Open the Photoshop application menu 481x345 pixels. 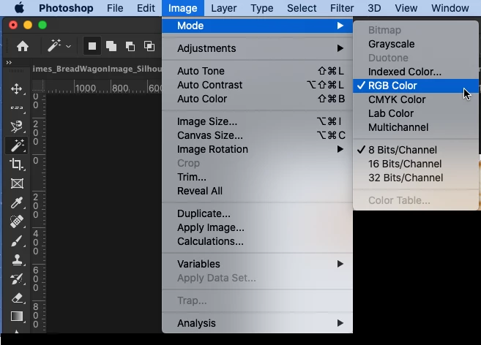pyautogui.click(x=66, y=8)
